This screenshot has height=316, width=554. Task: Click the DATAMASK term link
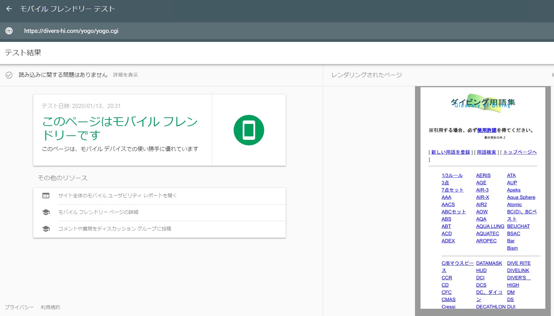(x=489, y=263)
